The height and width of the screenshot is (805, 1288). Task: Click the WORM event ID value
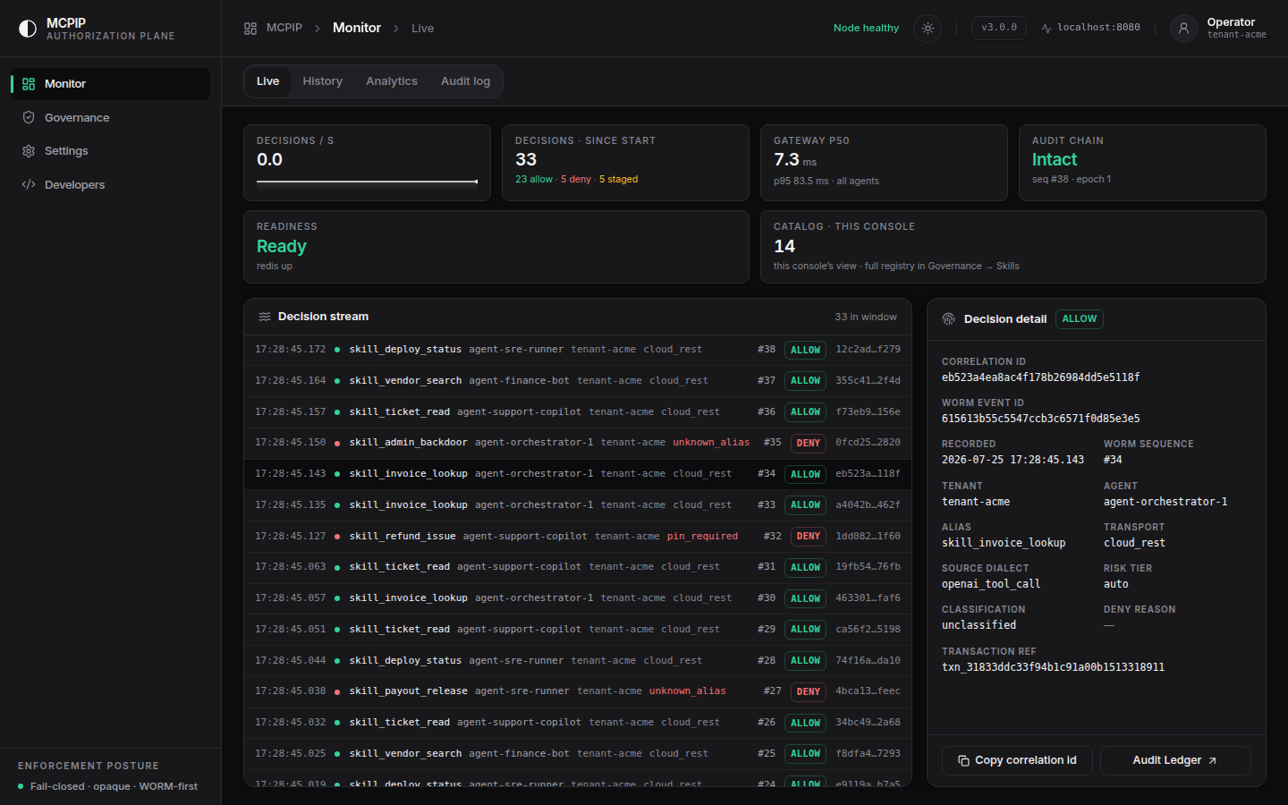[1040, 419]
